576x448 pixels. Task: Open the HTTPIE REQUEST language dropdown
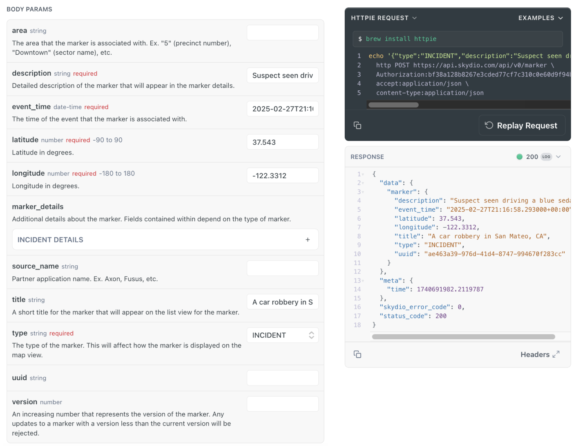[x=384, y=18]
